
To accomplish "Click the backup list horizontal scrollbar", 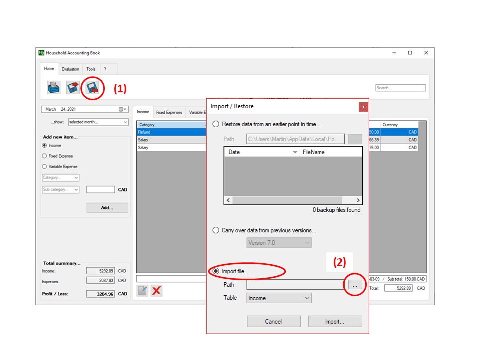I will pos(293,200).
